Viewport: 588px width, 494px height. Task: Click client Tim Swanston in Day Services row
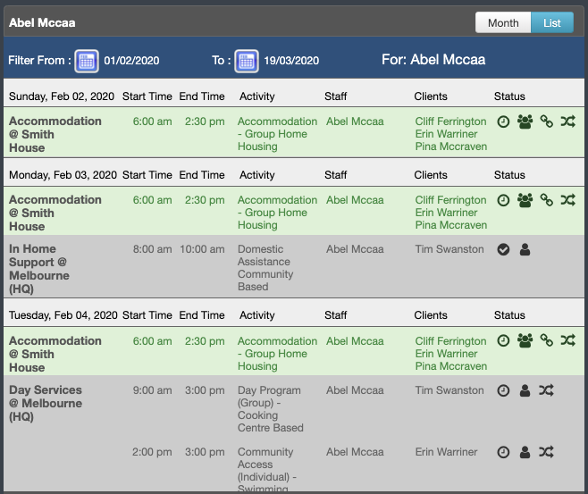click(x=449, y=390)
